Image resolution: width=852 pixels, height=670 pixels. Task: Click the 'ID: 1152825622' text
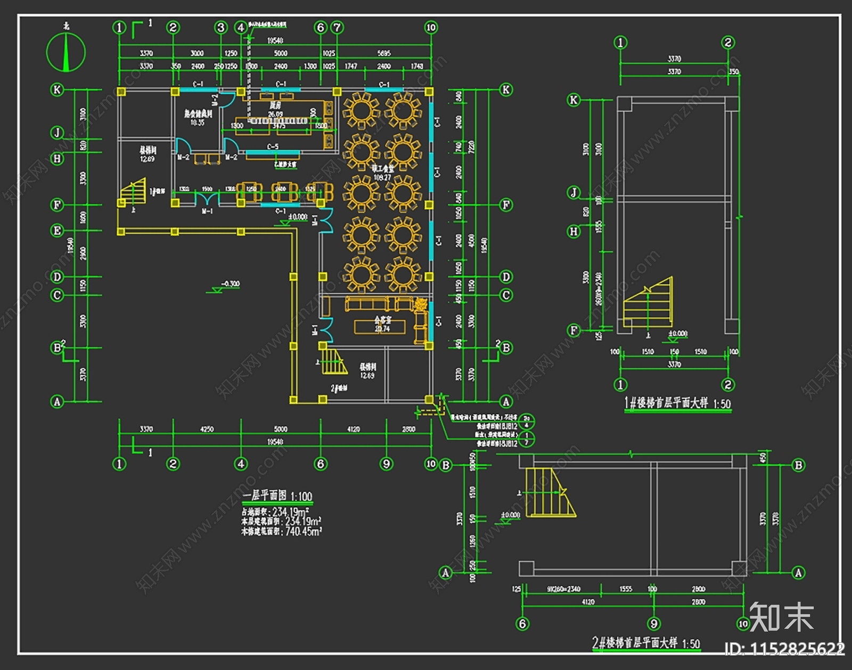click(784, 649)
